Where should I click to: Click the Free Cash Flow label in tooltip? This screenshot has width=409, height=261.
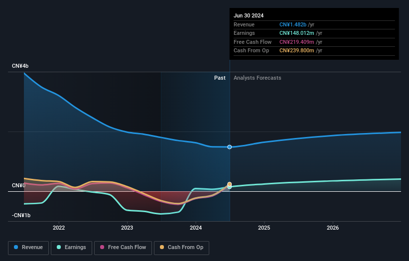(253, 42)
